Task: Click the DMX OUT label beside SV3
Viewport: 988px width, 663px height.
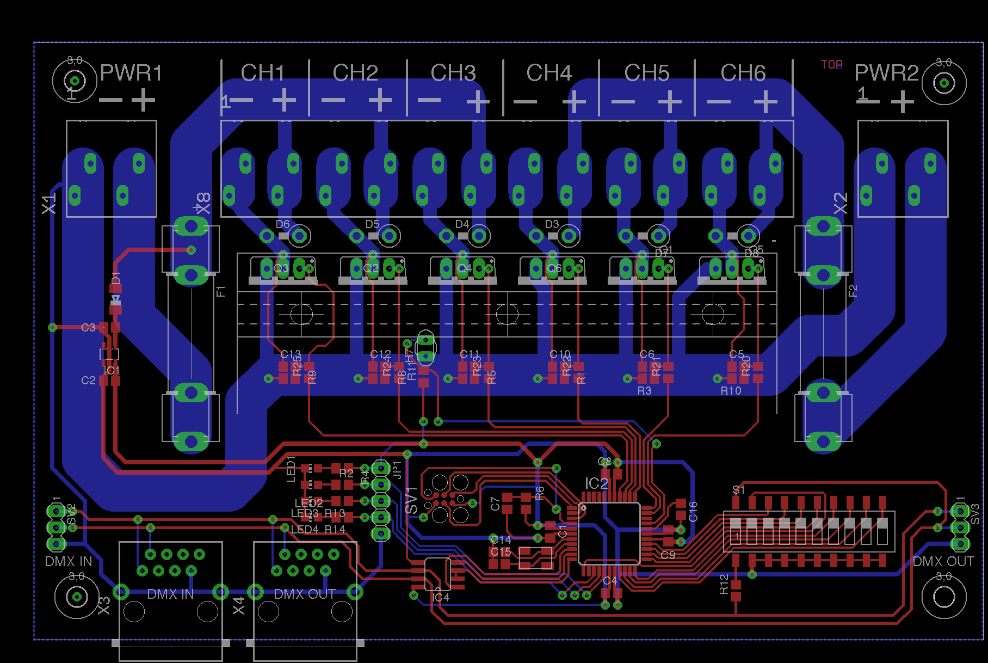Action: point(943,561)
